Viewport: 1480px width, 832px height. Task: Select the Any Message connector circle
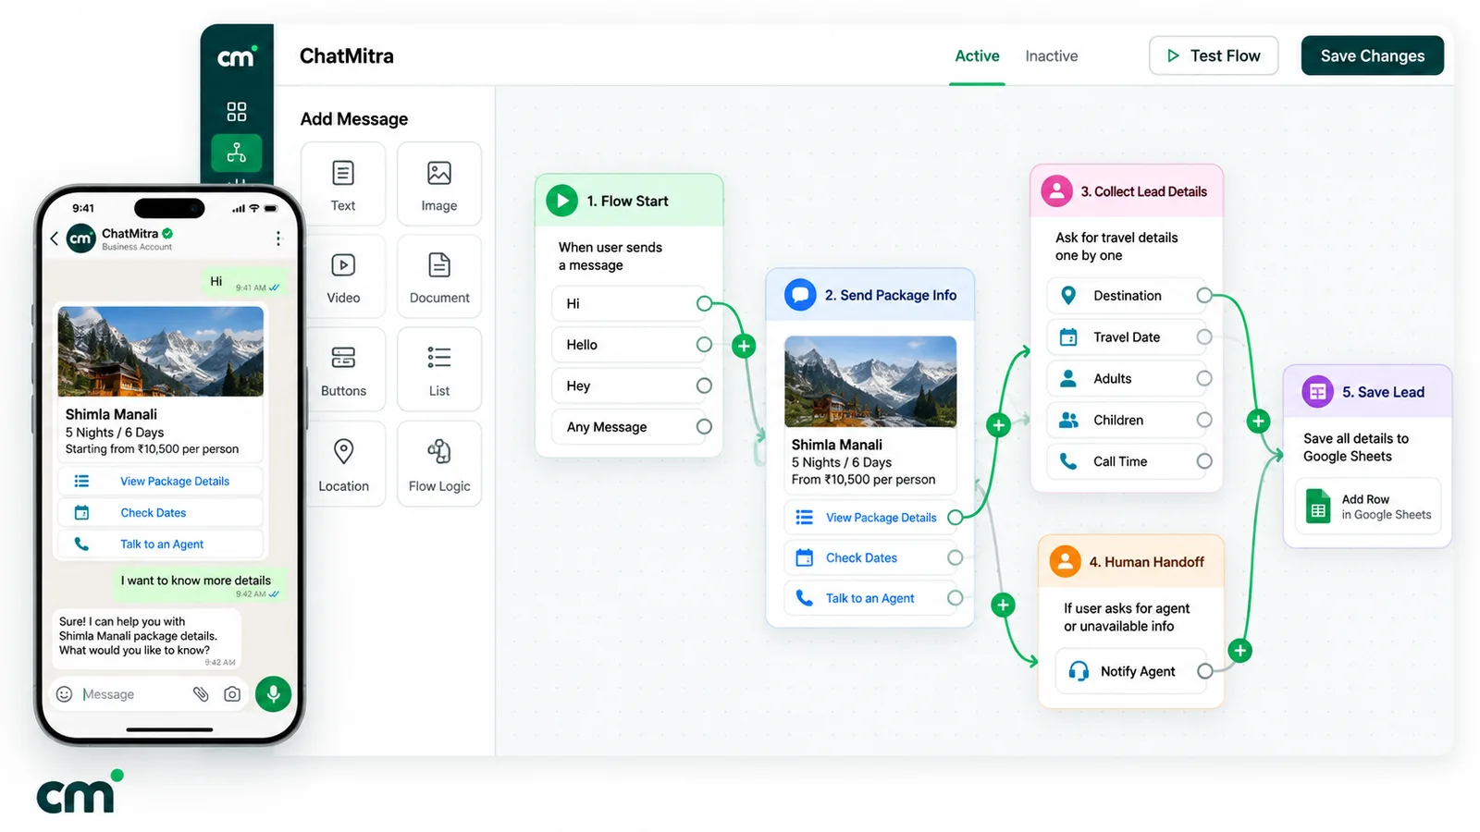(704, 426)
